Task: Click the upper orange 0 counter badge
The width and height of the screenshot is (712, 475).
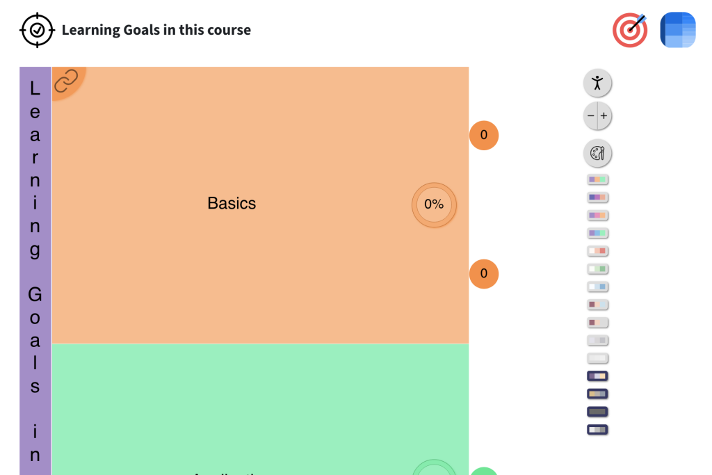Action: tap(484, 136)
